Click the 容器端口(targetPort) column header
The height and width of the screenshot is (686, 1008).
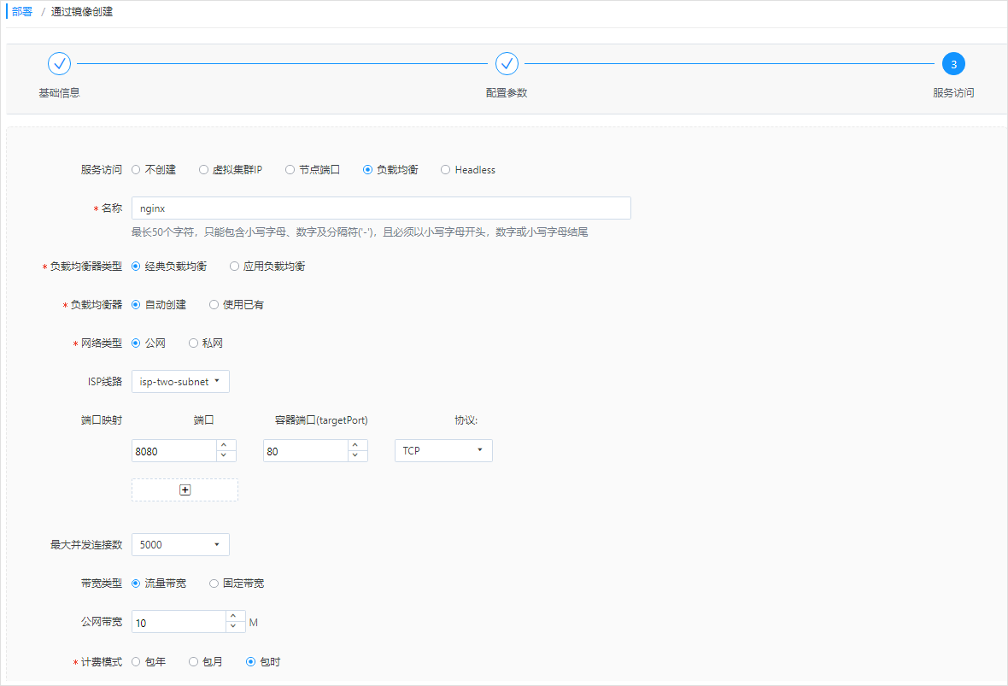click(321, 419)
